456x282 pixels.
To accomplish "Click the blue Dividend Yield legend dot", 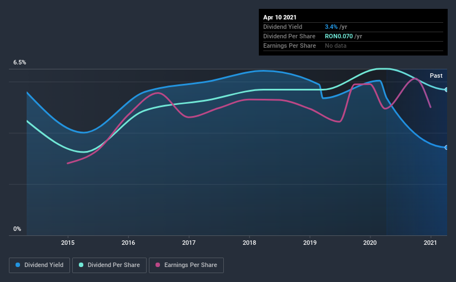I will pyautogui.click(x=18, y=265).
